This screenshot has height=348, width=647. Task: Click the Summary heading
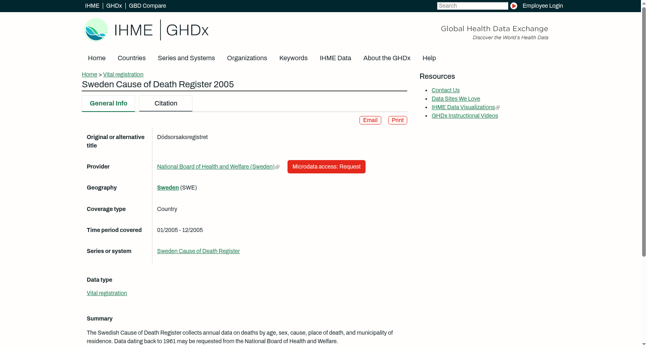(99, 318)
